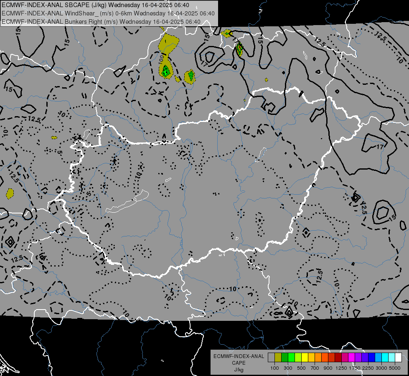
Task: Select the WindShear 0-6km layer title line
Action: point(108,13)
